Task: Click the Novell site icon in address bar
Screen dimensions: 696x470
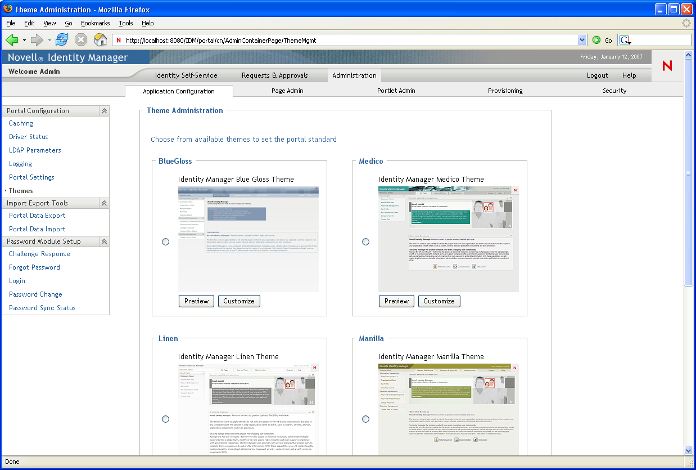Action: 119,40
